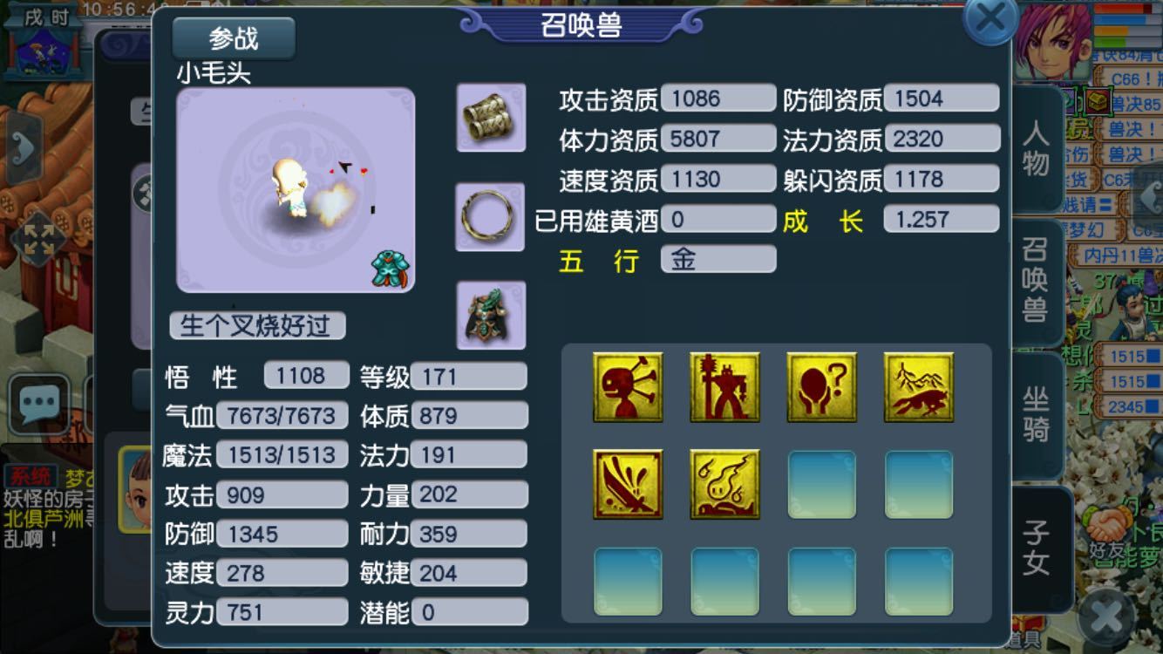Switch to the 人物 tab
This screenshot has height=654, width=1163.
pos(1037,150)
